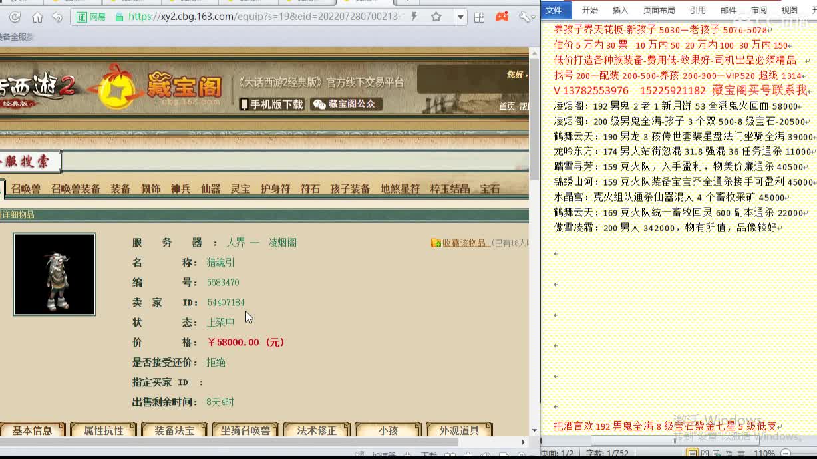Click the seller ID 54407184
The height and width of the screenshot is (459, 817).
click(x=226, y=303)
